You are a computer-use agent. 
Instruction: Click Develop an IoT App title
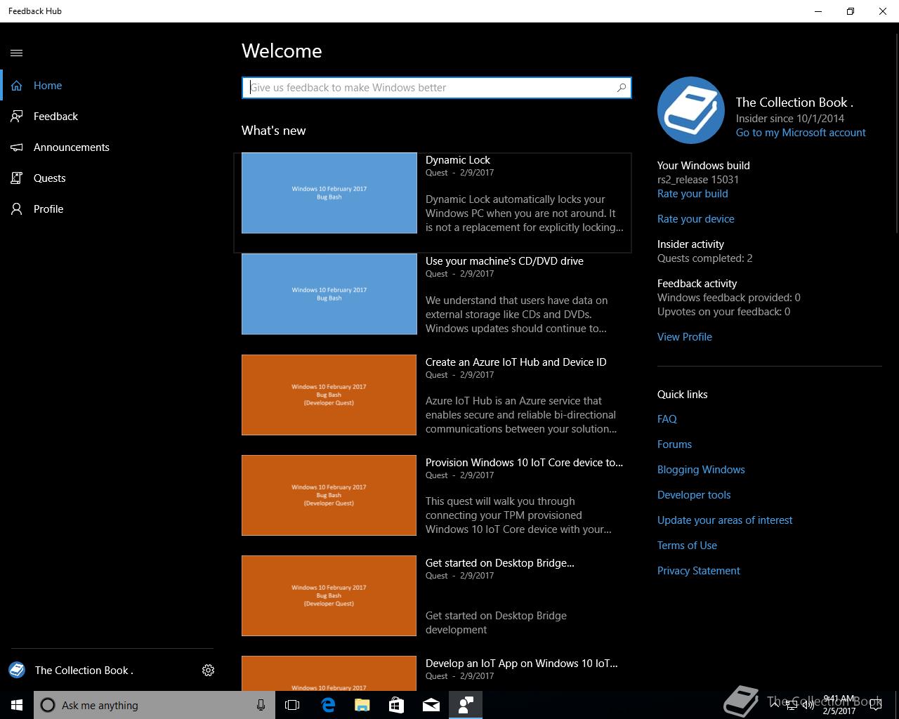pos(522,664)
